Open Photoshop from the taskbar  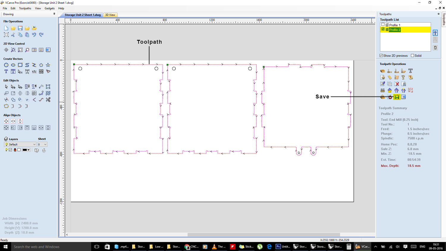tap(283, 247)
